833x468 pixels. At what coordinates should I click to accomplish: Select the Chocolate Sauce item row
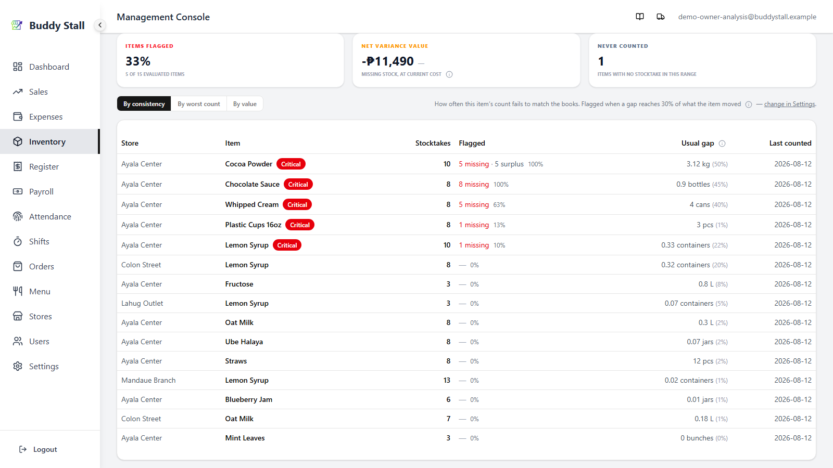(x=466, y=184)
